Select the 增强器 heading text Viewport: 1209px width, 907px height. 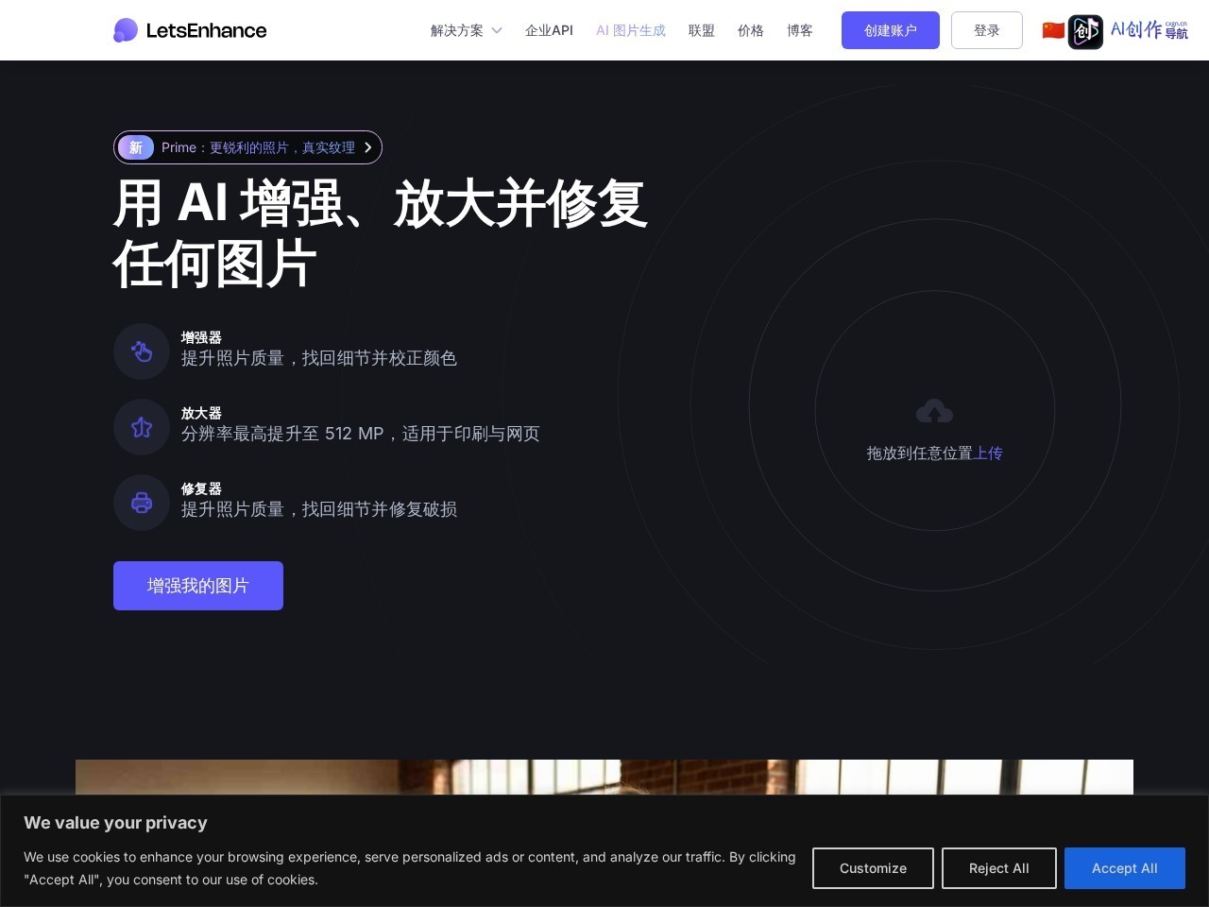201,337
